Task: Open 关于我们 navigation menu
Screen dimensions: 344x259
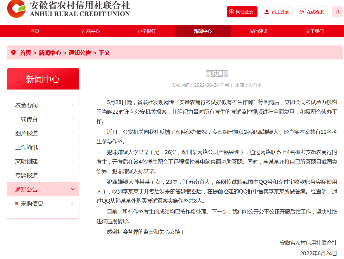Action: (315, 31)
